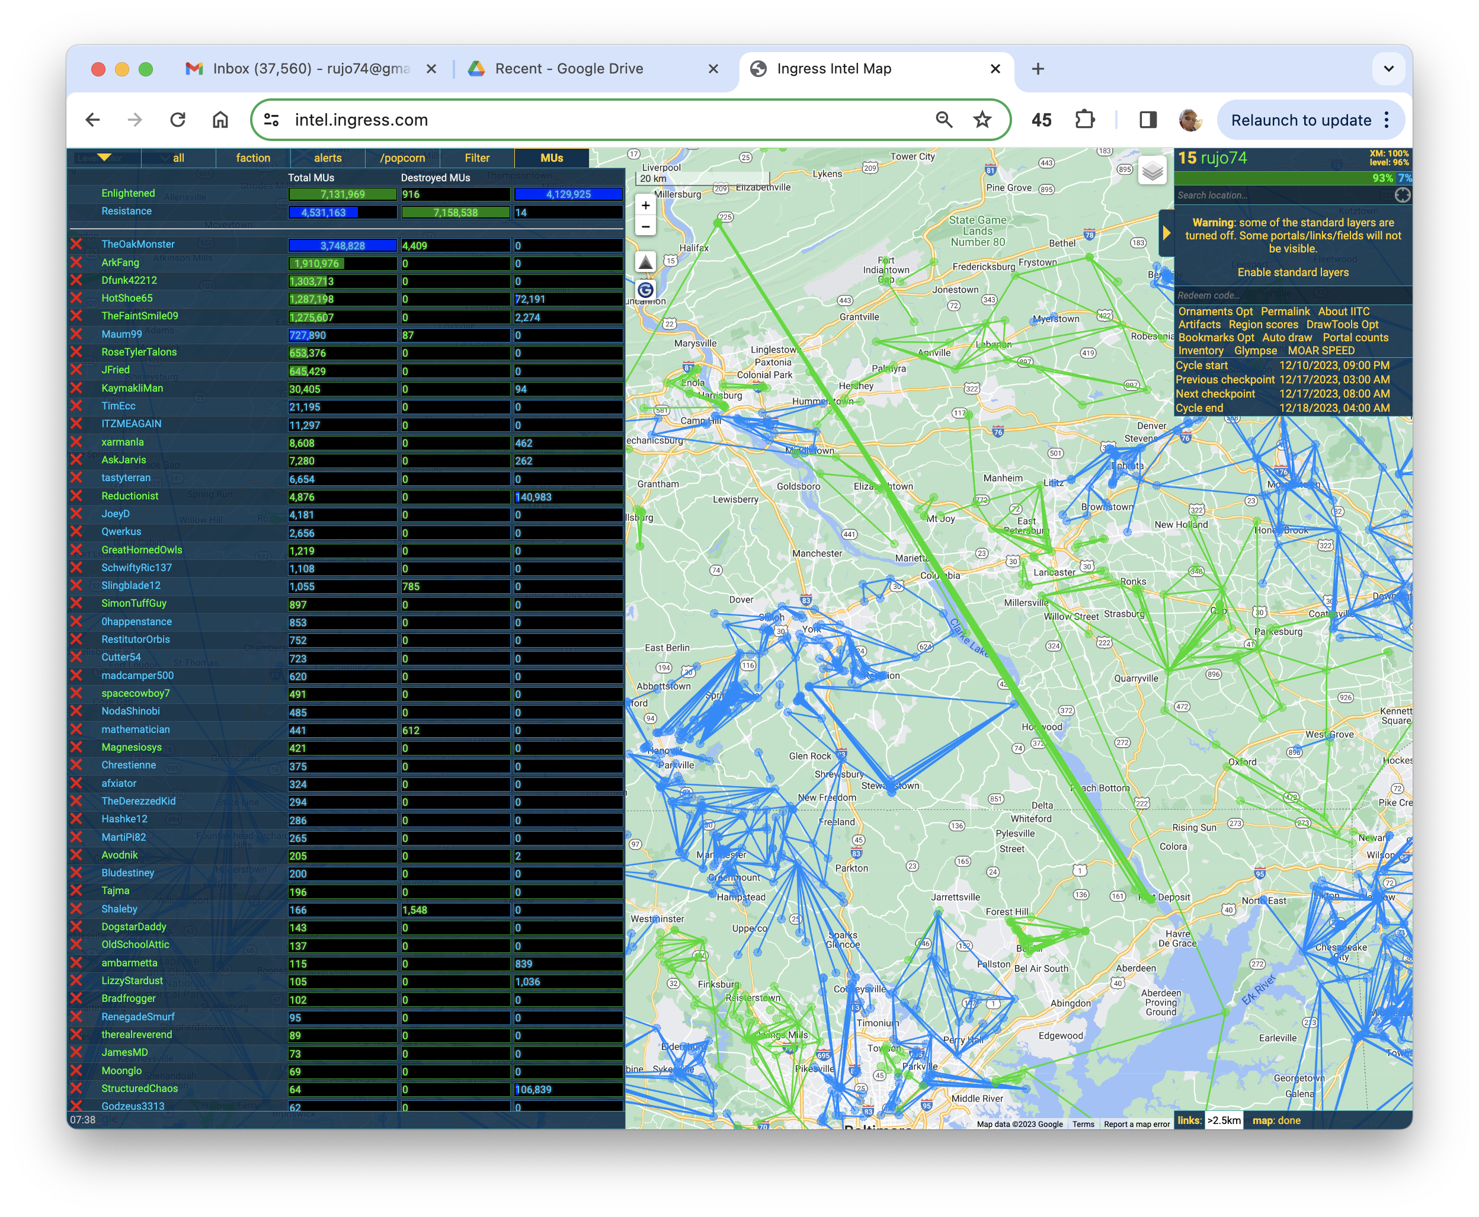Open DrawTools Opt link
The width and height of the screenshot is (1479, 1217).
click(x=1342, y=325)
